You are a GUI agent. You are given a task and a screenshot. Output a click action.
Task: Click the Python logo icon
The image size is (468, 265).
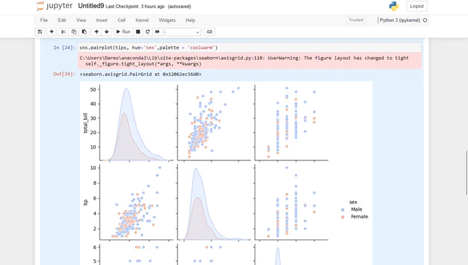click(394, 6)
